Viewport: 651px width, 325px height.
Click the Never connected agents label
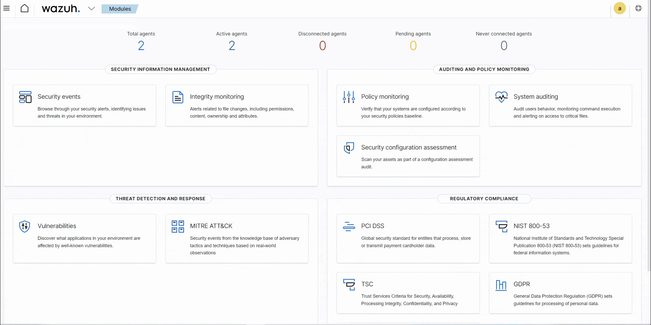point(504,34)
